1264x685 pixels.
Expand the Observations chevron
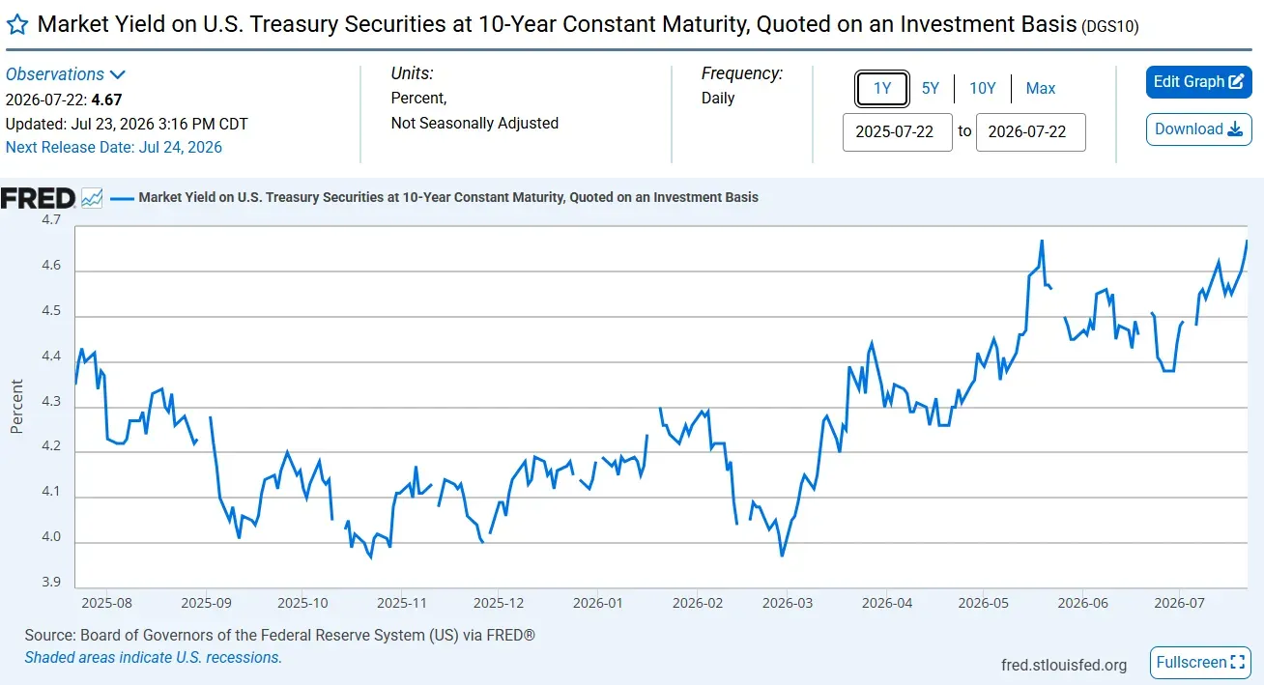(117, 74)
